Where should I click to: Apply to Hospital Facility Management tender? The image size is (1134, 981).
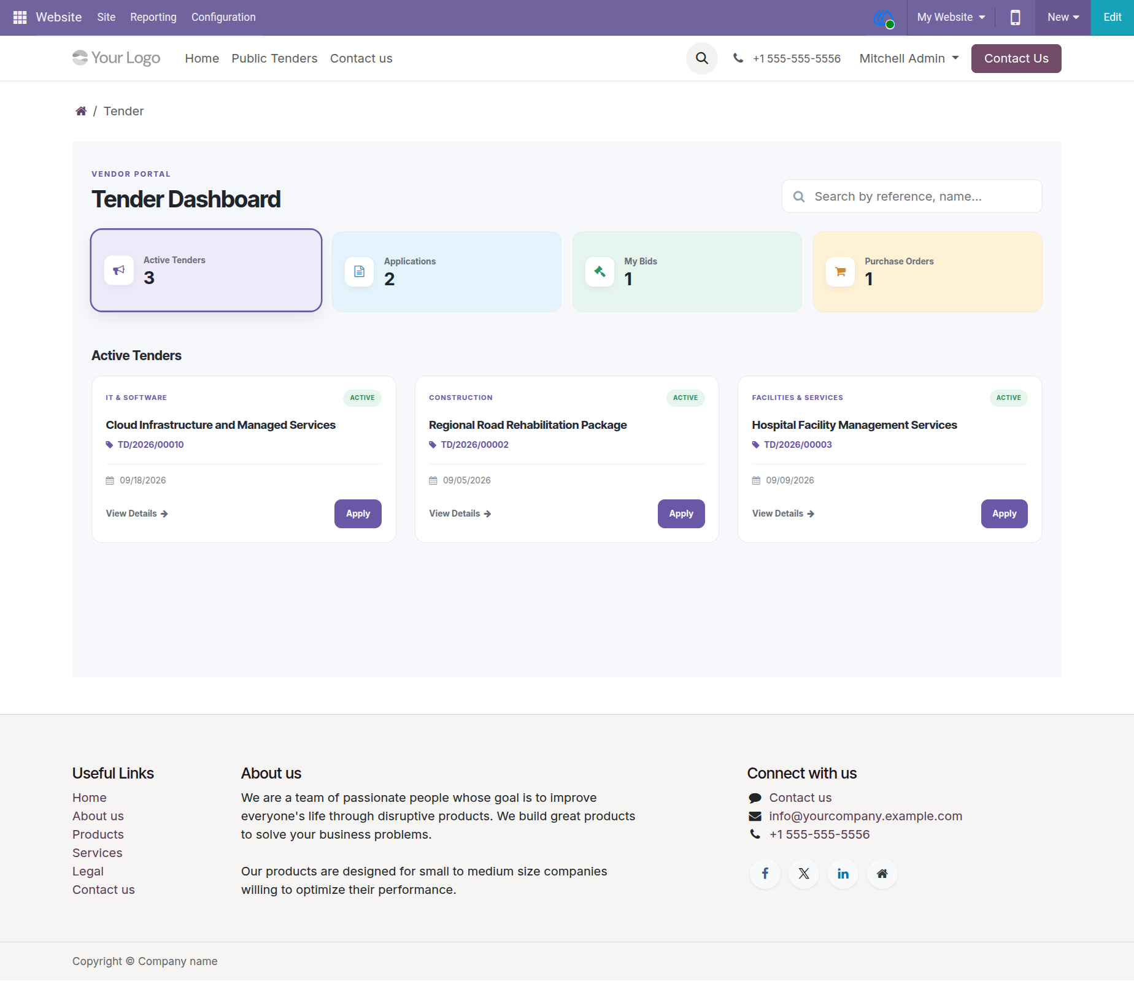1005,514
